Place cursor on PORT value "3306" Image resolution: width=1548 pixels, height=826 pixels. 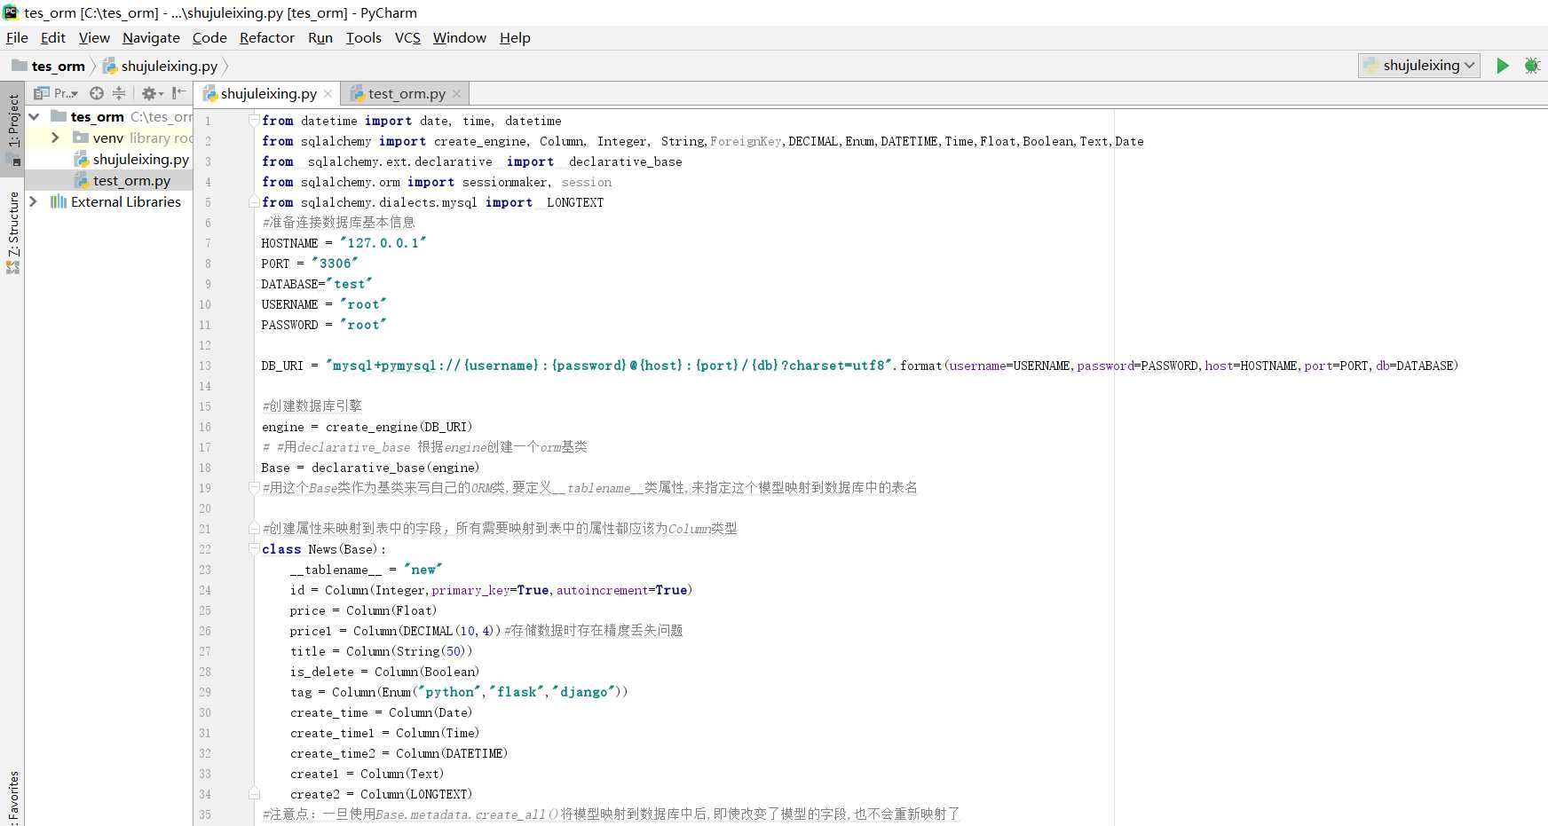pos(335,263)
